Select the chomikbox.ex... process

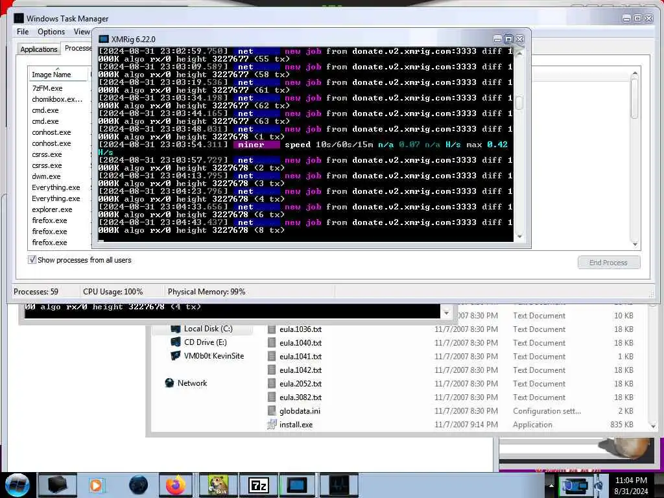click(x=57, y=99)
